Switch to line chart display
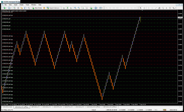The height and width of the screenshot is (112, 184). (x=71, y=8)
